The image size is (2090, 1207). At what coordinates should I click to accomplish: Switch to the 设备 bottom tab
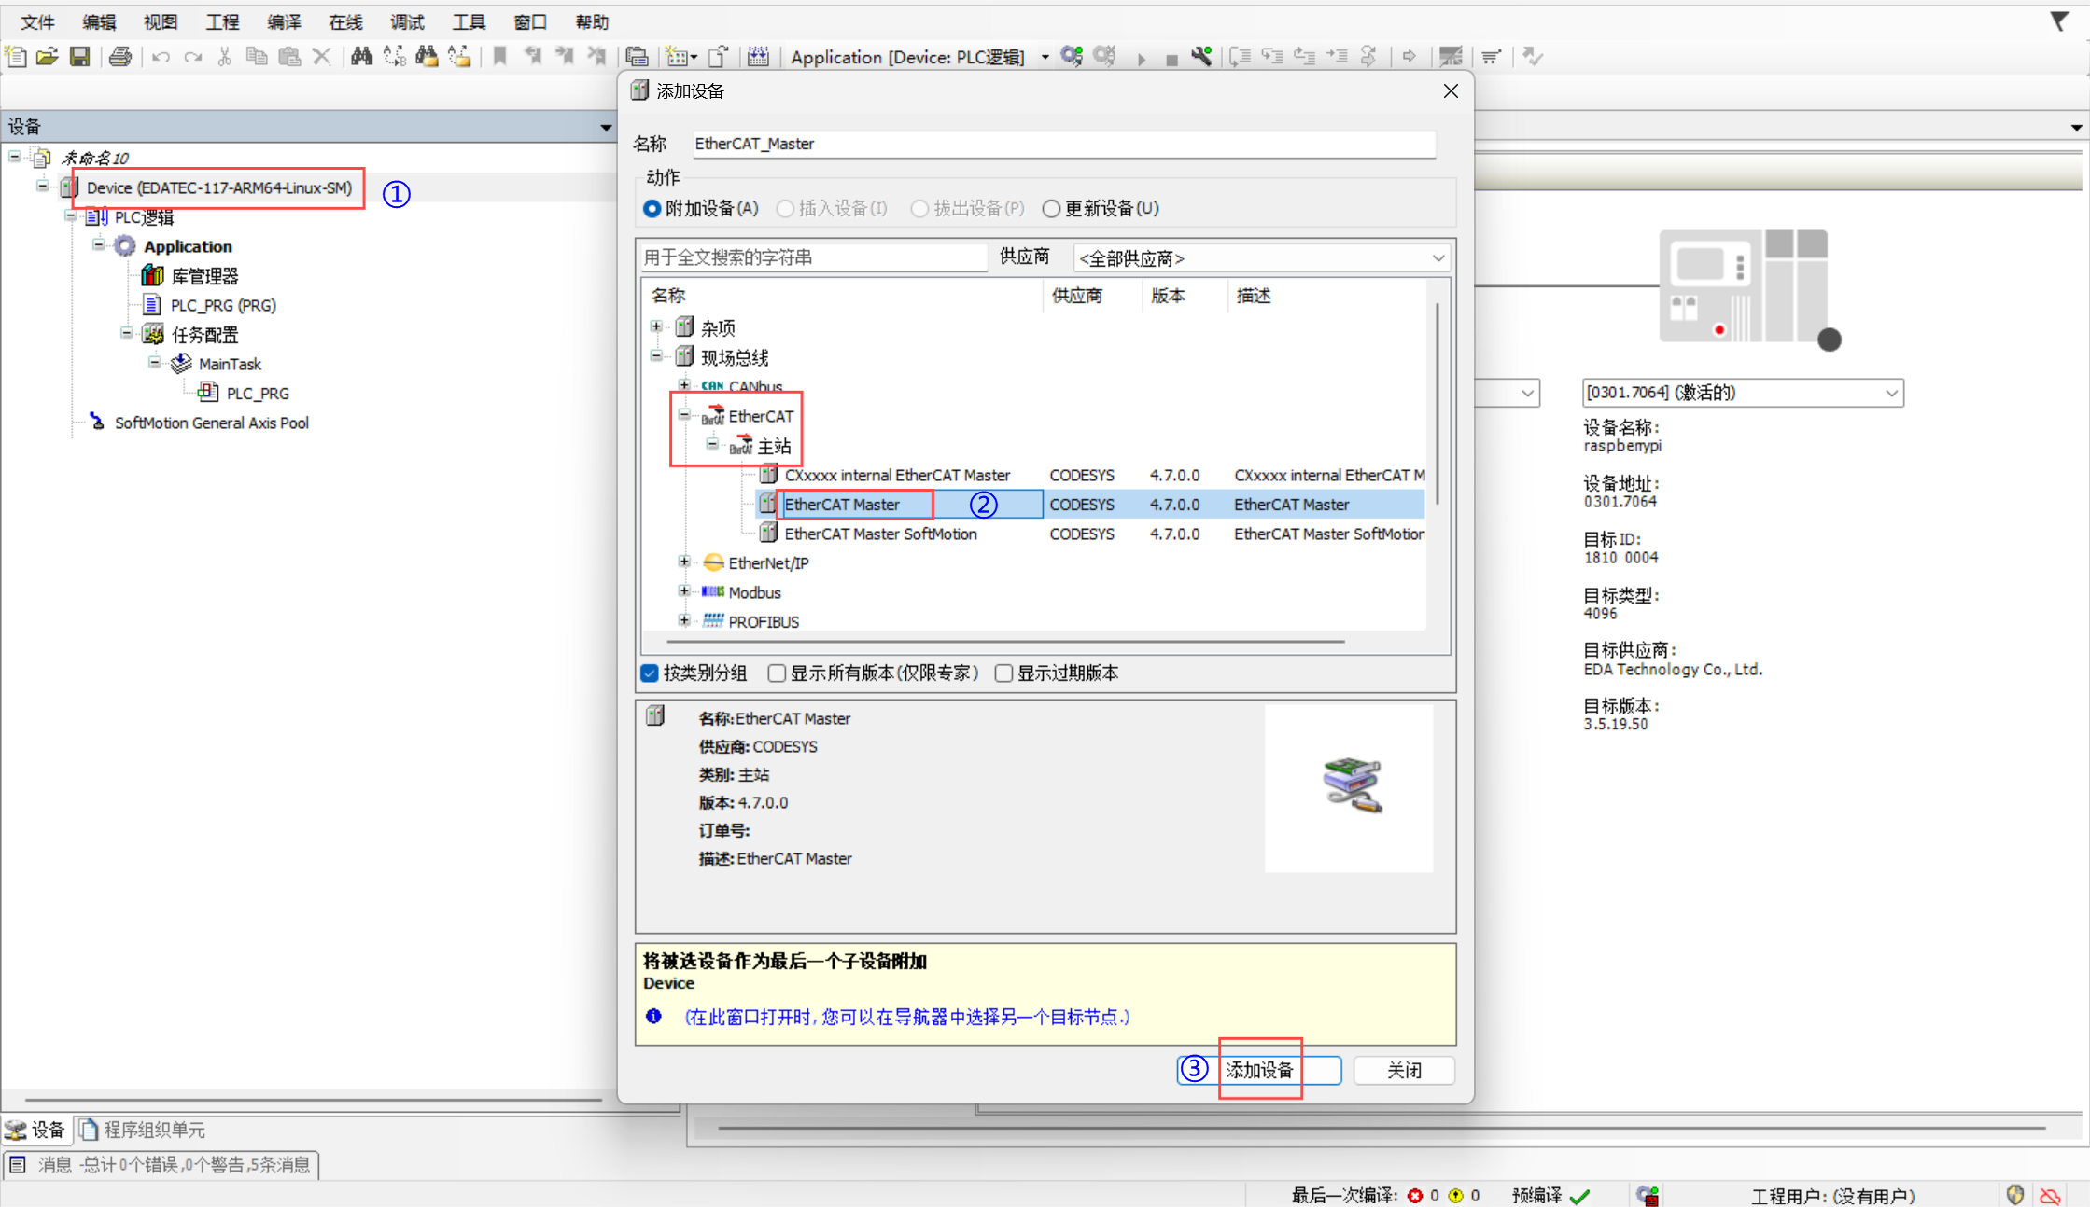click(35, 1130)
